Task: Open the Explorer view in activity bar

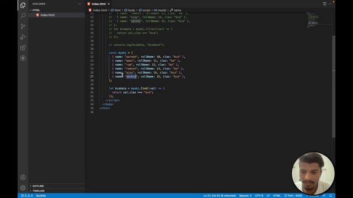Action: point(23,5)
